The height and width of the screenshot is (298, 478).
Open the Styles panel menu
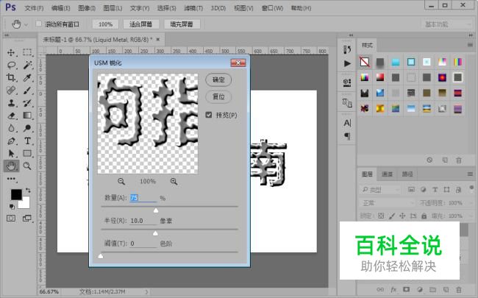[470, 45]
